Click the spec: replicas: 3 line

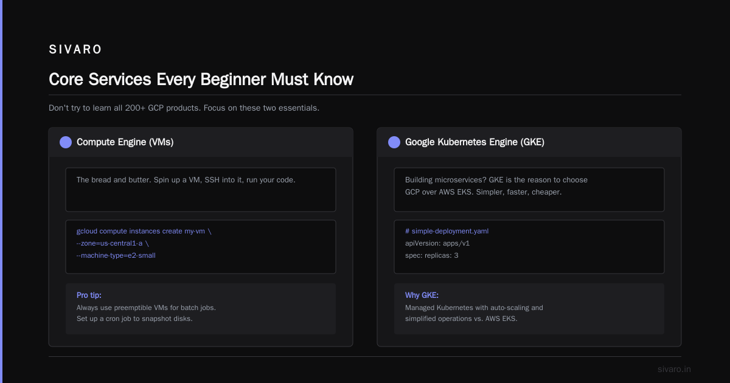[432, 255]
